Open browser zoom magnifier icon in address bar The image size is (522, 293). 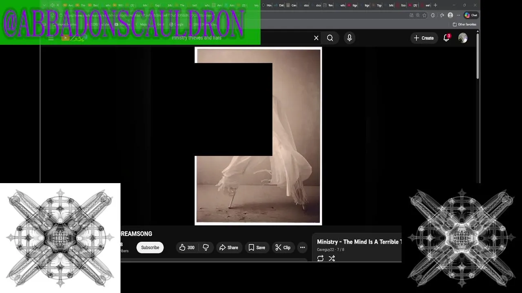click(x=418, y=15)
